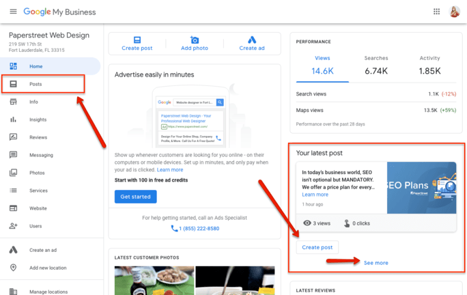Click the Add photo camera icon
This screenshot has width=467, height=295.
195,40
